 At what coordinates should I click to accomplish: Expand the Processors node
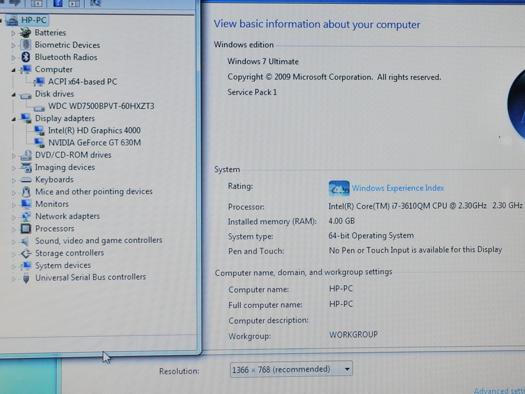click(14, 229)
